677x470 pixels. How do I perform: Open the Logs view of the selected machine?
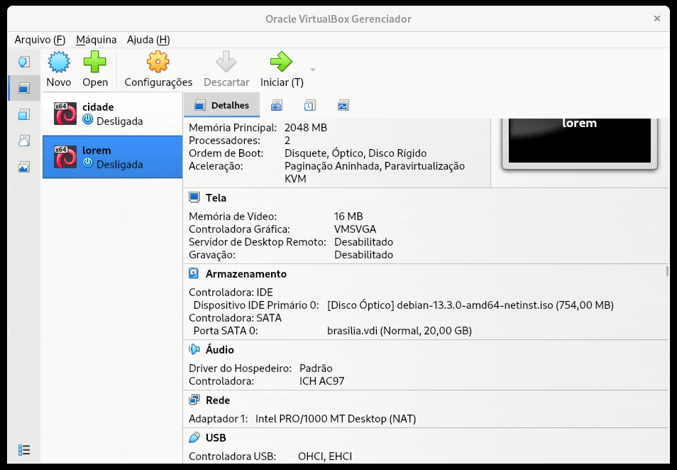[x=309, y=104]
